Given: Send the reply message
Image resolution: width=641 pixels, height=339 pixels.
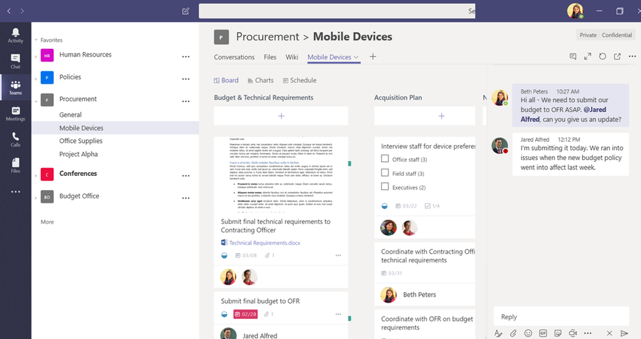Looking at the screenshot, I should [624, 333].
